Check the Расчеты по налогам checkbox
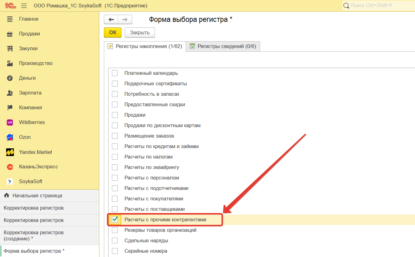Viewport: 415px width, 257px height. tap(115, 157)
